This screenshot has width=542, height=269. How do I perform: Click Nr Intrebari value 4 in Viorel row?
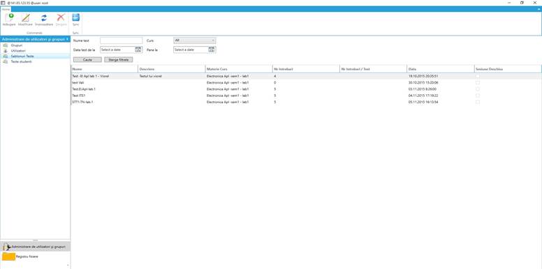pos(274,76)
